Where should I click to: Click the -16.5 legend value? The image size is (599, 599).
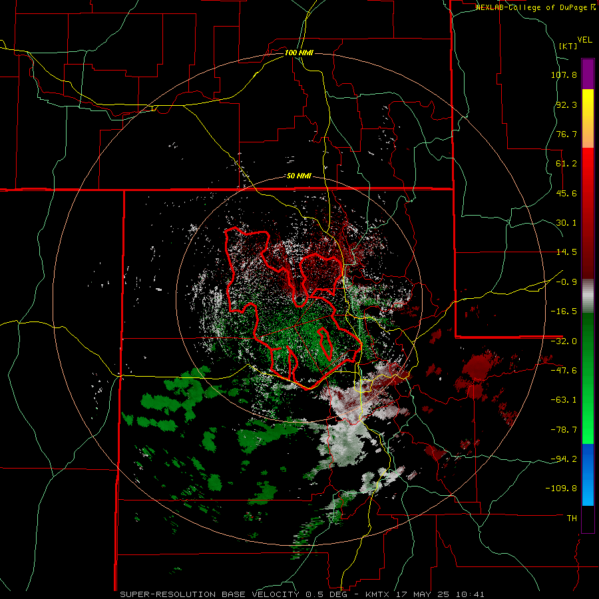(564, 311)
